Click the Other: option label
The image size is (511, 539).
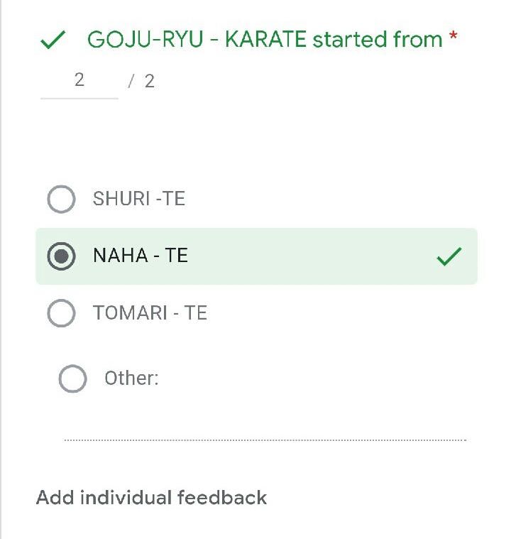[131, 379]
